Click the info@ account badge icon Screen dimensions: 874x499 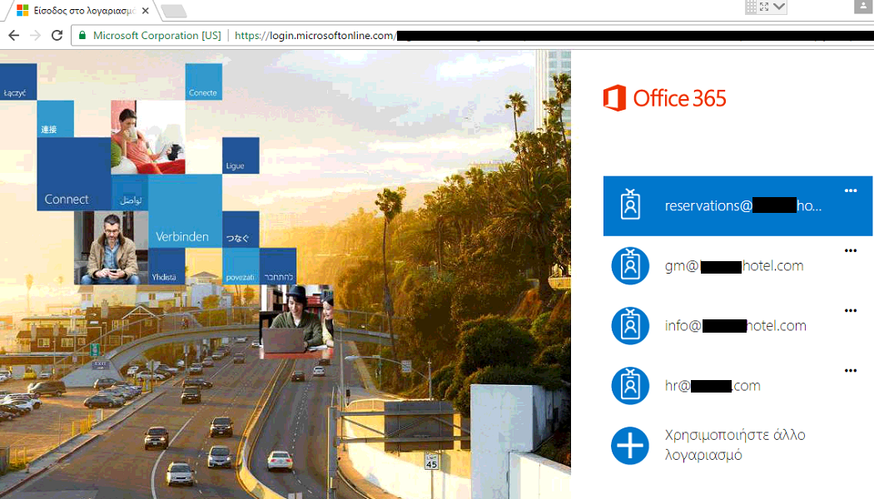coord(630,325)
